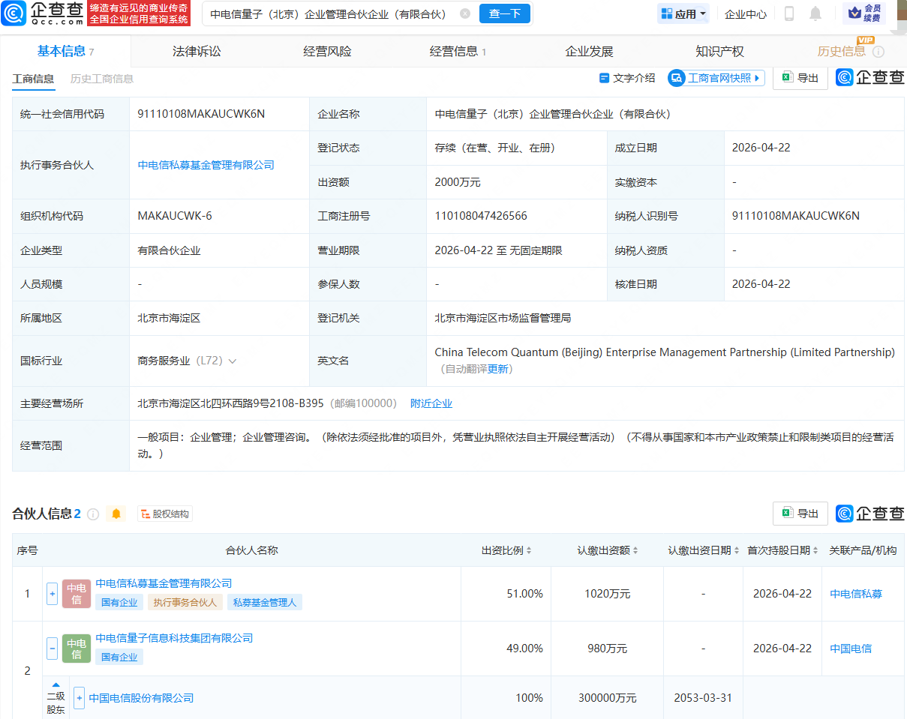Sort partners by 出资比例 column
Viewport: 907px width, 719px height.
(506, 550)
